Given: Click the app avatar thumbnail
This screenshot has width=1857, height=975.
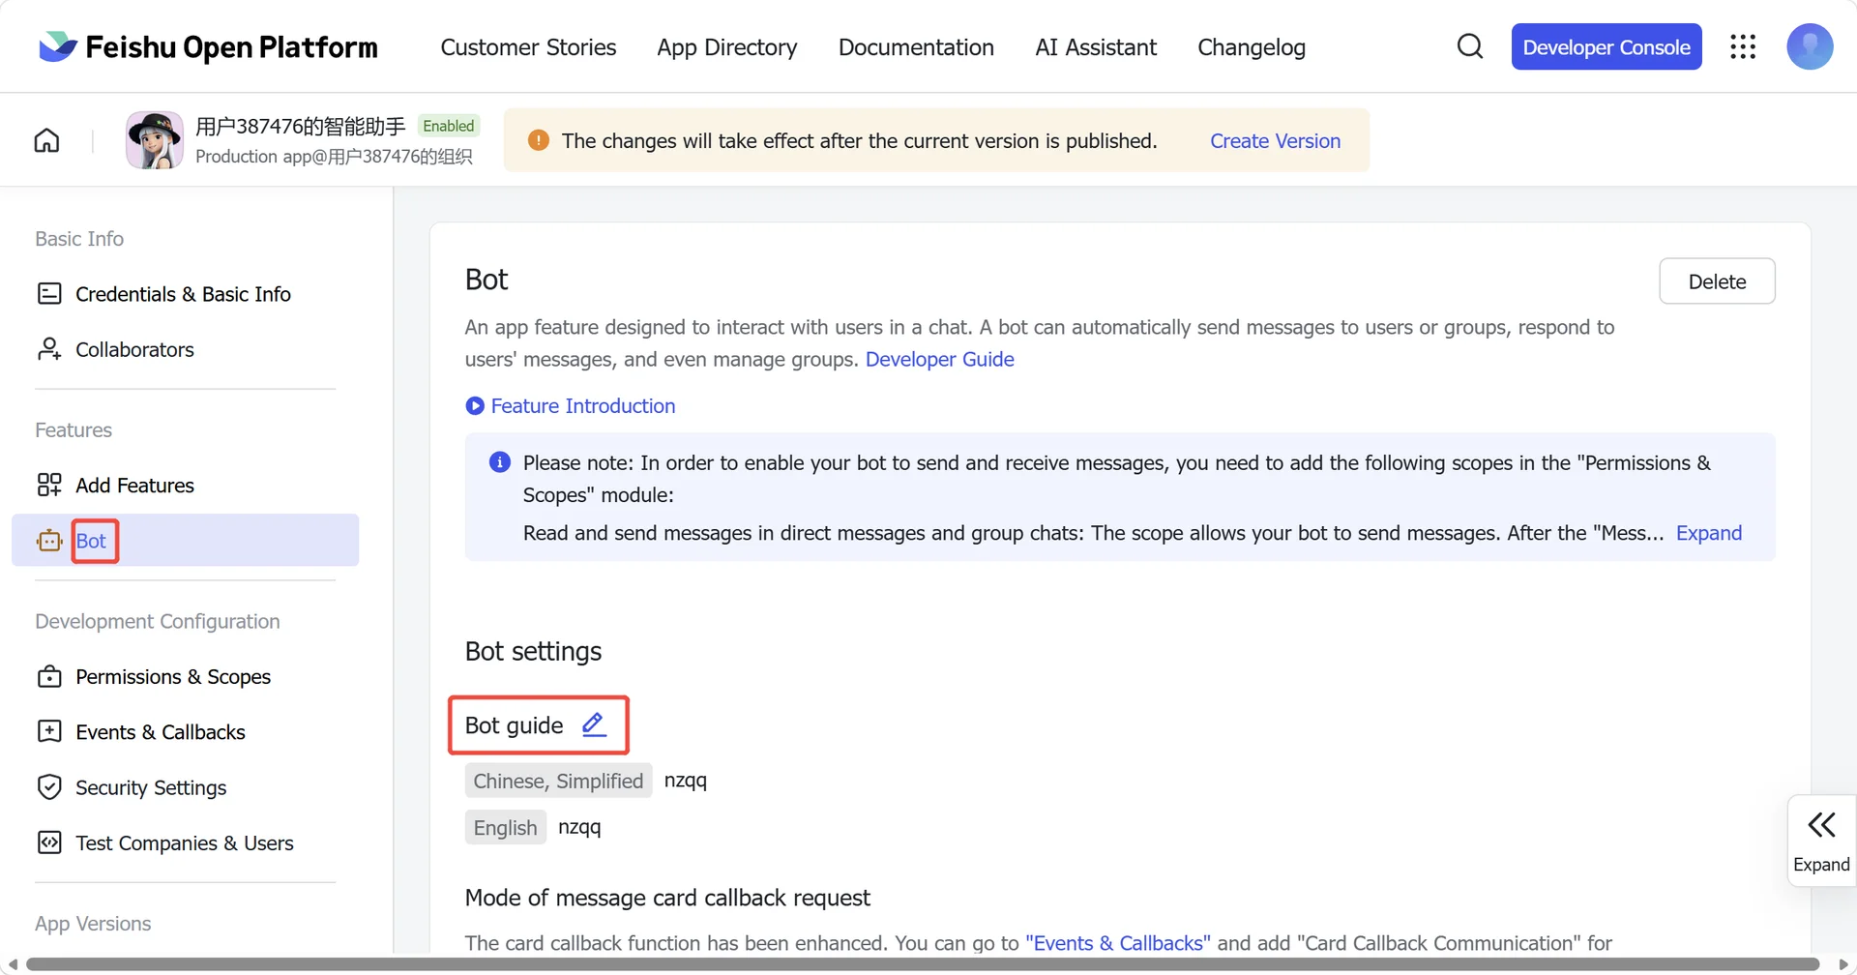Looking at the screenshot, I should click(x=155, y=140).
